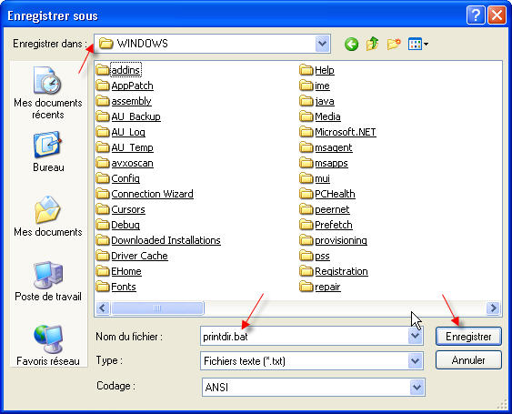Viewport: 512px width, 414px height.
Task: Create a new folder icon
Action: tap(394, 44)
